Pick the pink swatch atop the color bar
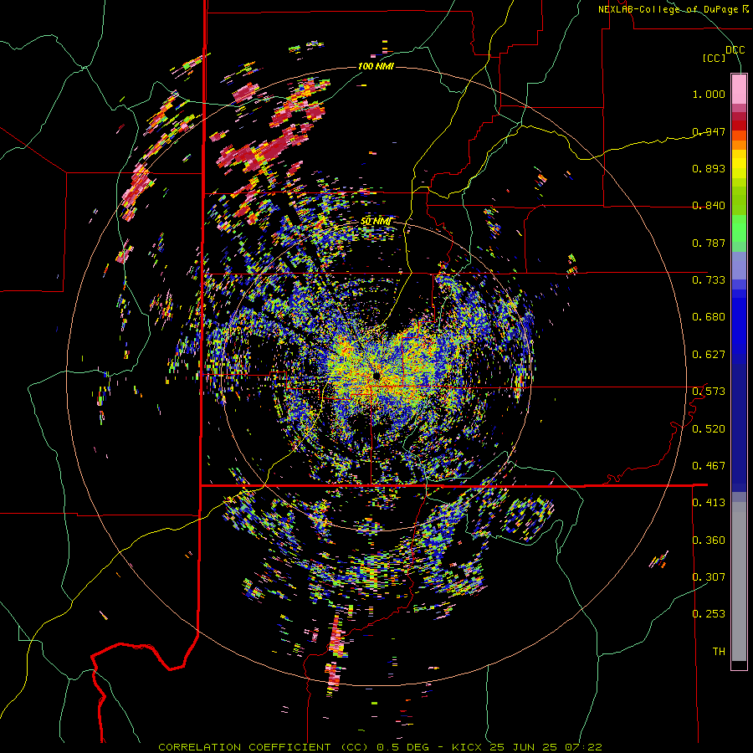This screenshot has height=753, width=753. click(739, 89)
